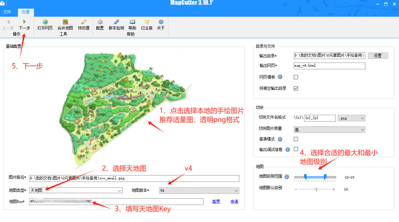Click the 输出目录 path field

(x=329, y=55)
